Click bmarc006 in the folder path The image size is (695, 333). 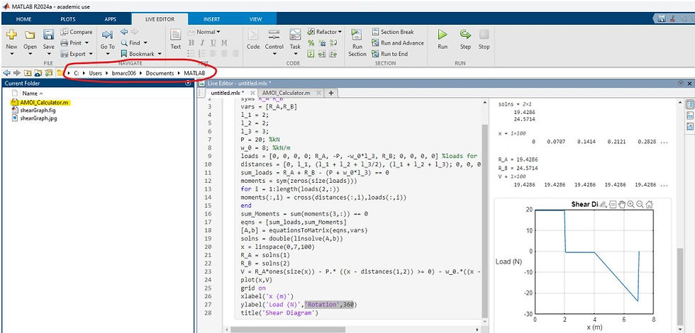pyautogui.click(x=123, y=73)
